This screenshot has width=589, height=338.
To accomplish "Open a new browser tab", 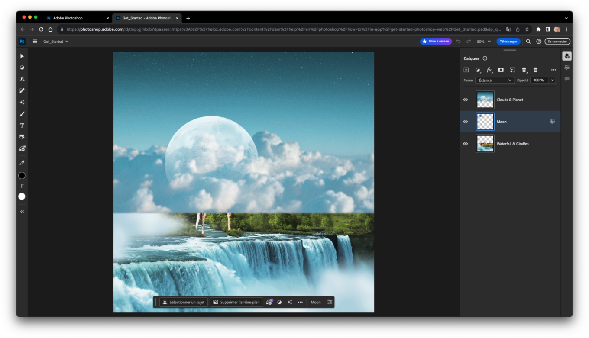I will pyautogui.click(x=188, y=18).
